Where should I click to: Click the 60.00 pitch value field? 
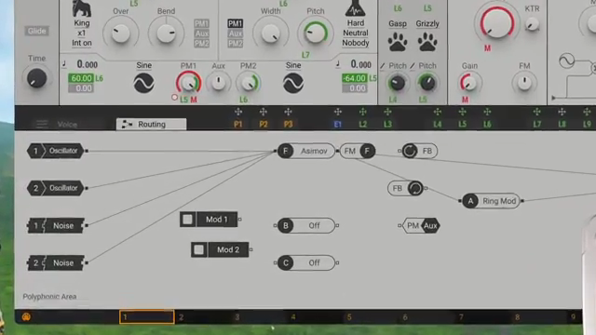[x=81, y=78]
